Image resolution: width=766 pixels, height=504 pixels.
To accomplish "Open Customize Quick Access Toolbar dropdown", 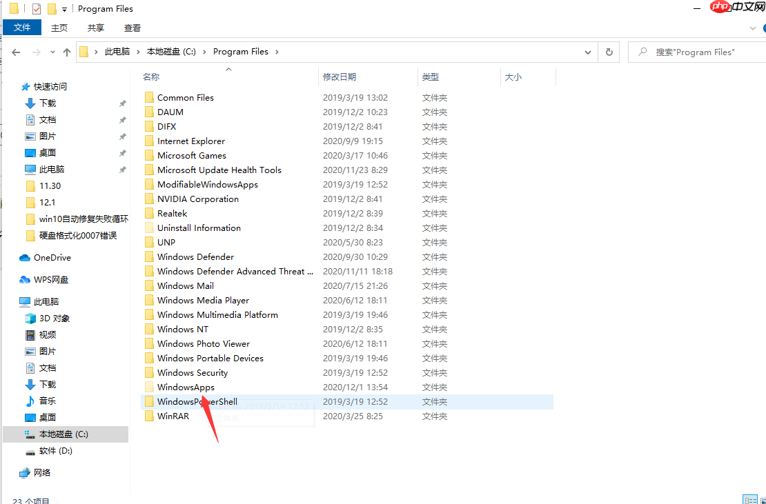I will [x=64, y=9].
